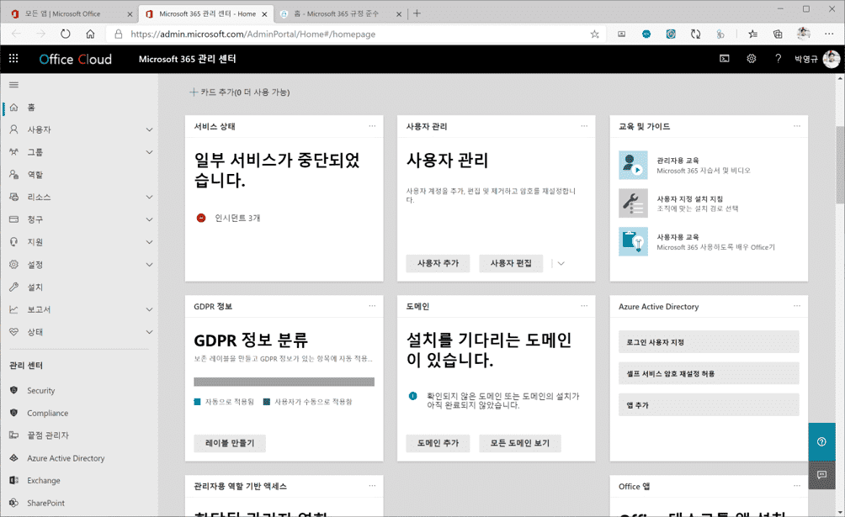Click 앱 추가 in Azure AD card
The width and height of the screenshot is (845, 517).
(709, 405)
